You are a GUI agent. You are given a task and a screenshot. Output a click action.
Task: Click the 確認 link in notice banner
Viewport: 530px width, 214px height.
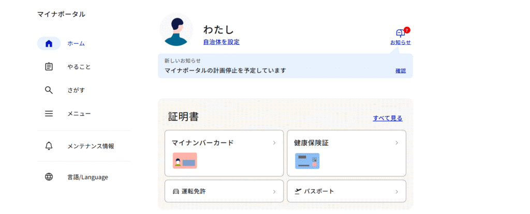click(x=401, y=71)
